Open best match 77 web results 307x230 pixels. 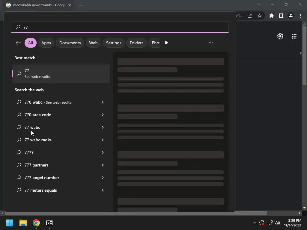click(61, 74)
